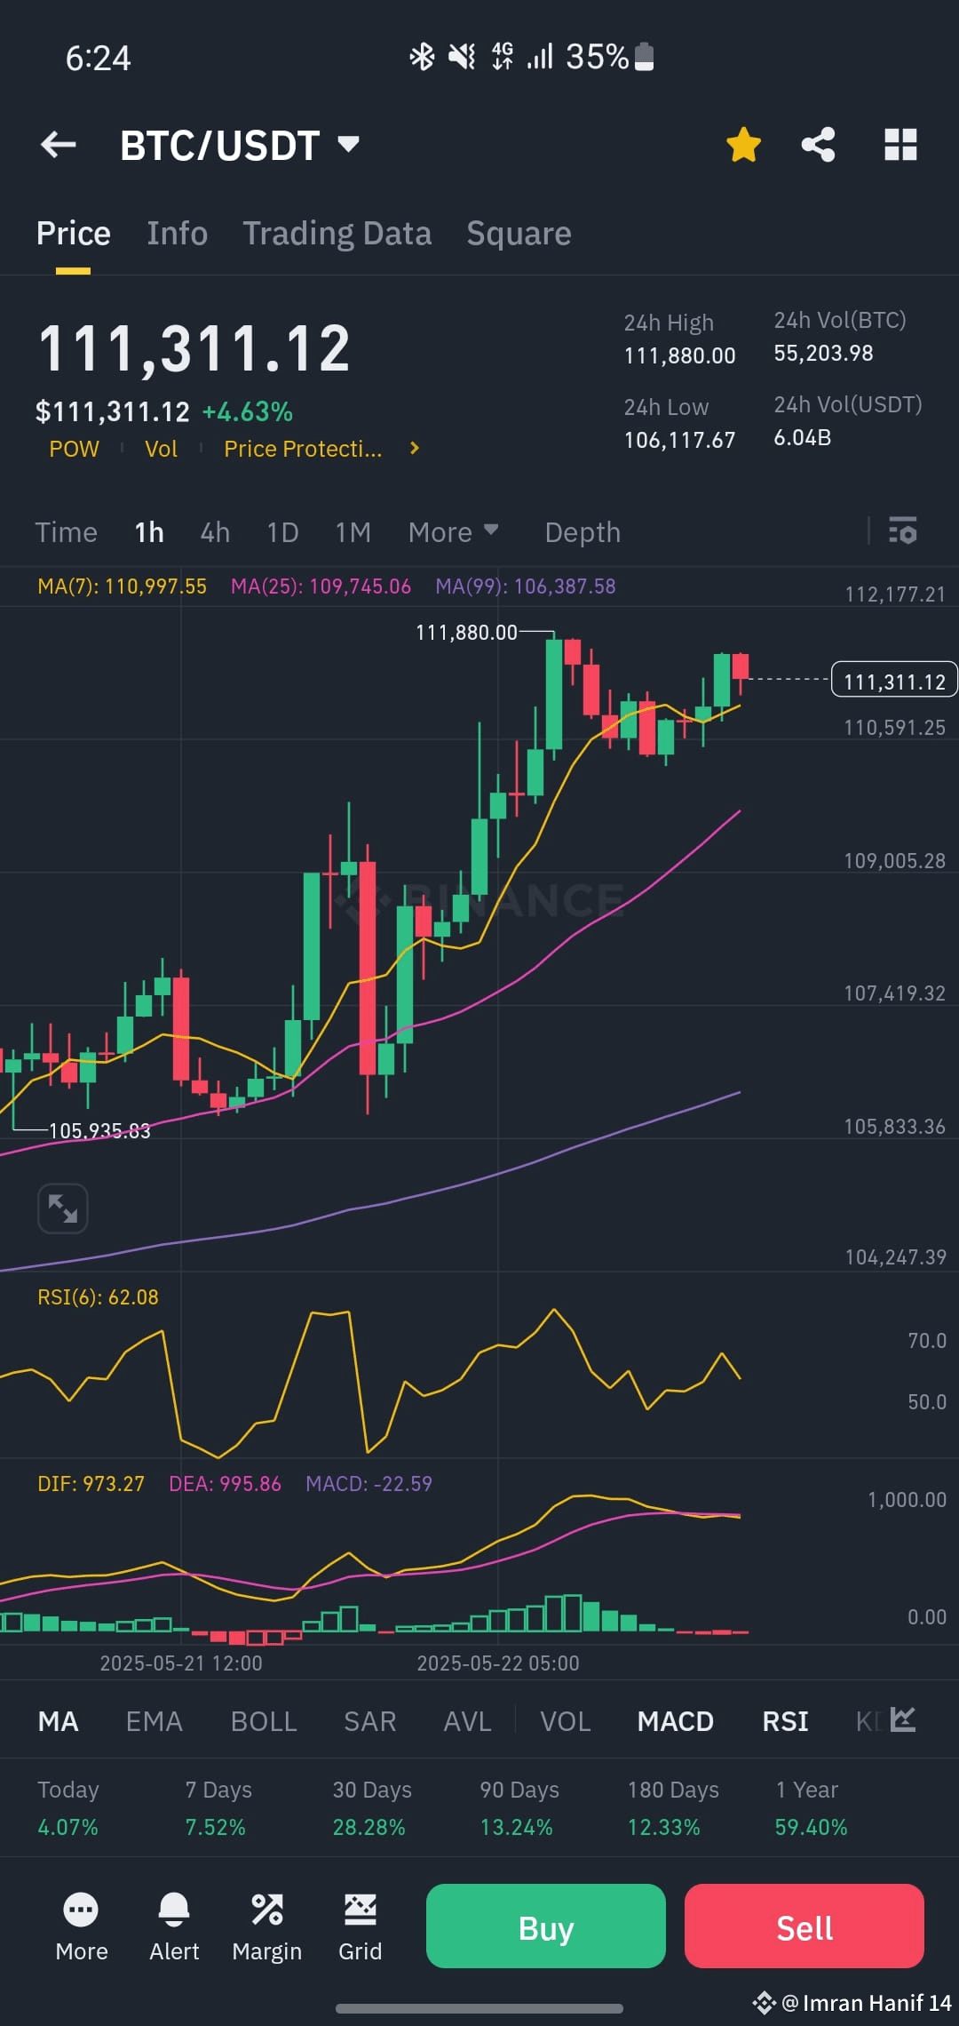Select the 1D timeframe

pos(282,532)
